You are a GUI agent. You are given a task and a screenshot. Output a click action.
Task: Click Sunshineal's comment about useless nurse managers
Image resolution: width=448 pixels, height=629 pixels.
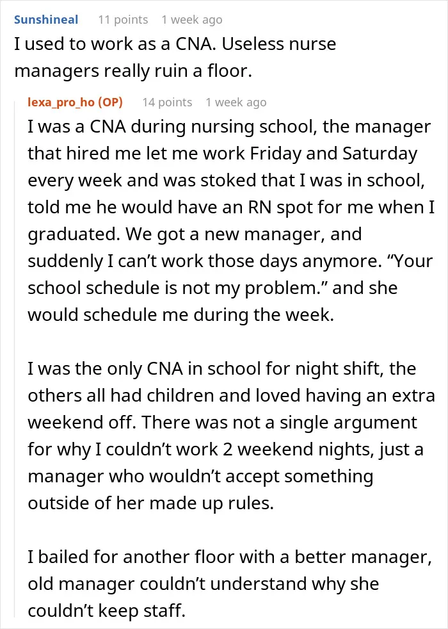coord(175,58)
